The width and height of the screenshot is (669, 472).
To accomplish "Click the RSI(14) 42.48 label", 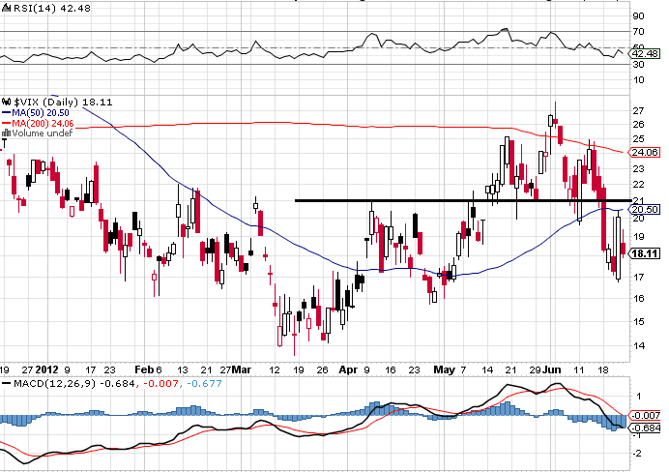I will [x=52, y=8].
